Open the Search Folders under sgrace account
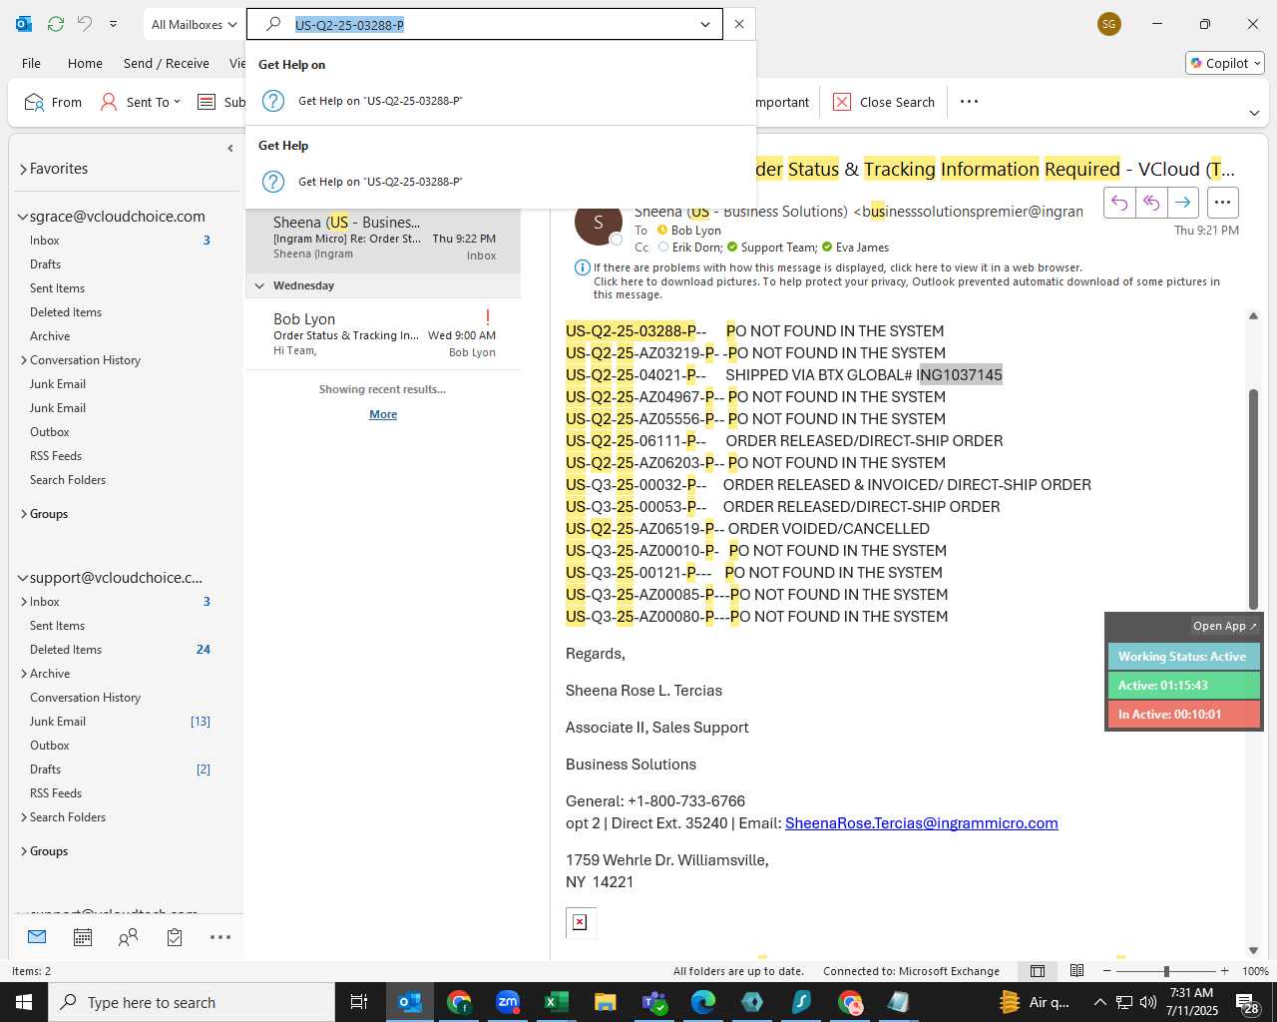Viewport: 1277px width, 1022px height. point(68,480)
